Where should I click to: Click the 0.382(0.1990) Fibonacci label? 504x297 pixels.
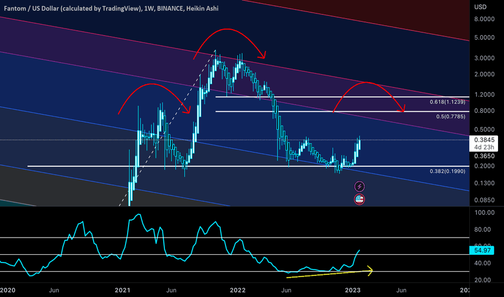pos(447,171)
